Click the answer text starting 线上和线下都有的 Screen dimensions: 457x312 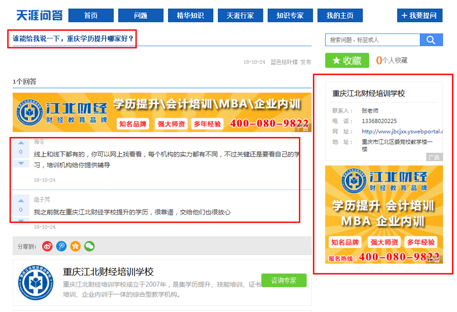[x=167, y=160]
